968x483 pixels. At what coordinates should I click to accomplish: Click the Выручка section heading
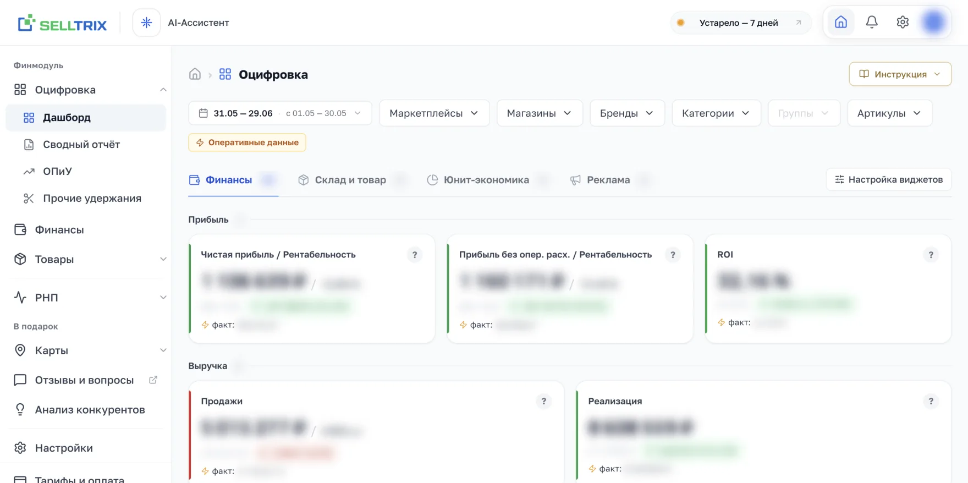click(208, 366)
